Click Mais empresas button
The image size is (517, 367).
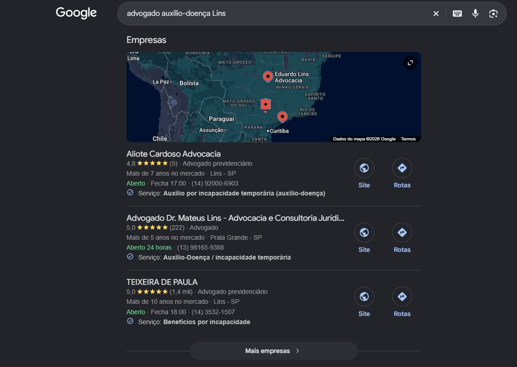[x=274, y=351]
